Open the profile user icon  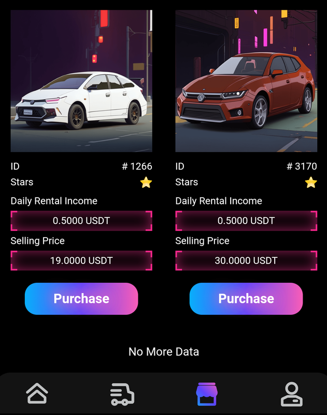point(292,394)
